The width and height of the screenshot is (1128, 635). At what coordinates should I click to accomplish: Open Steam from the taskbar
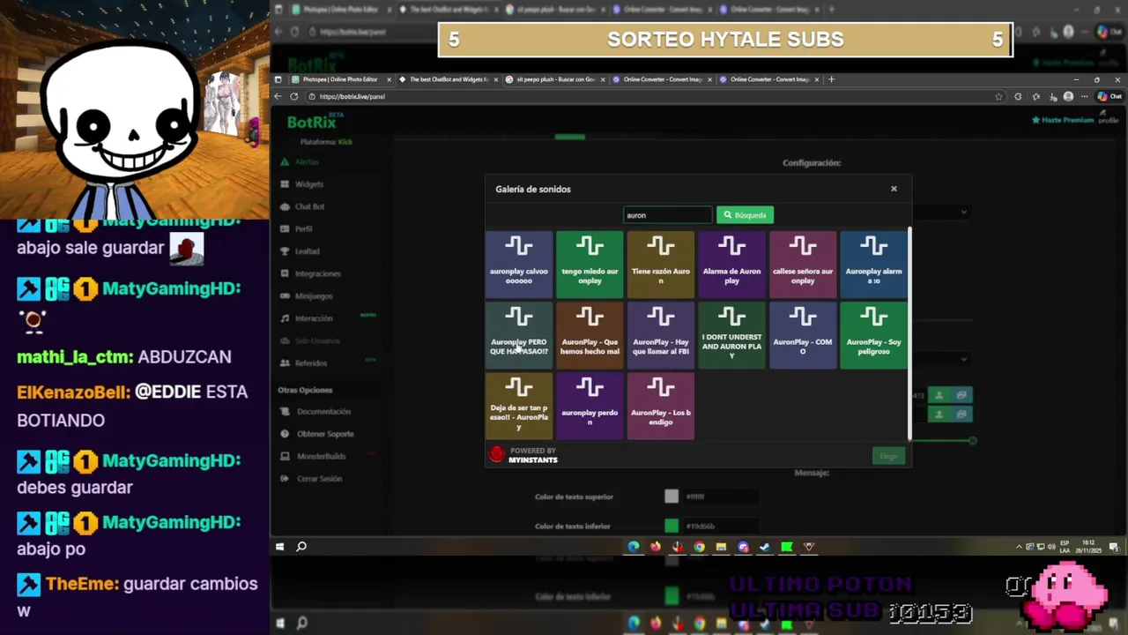(x=765, y=547)
